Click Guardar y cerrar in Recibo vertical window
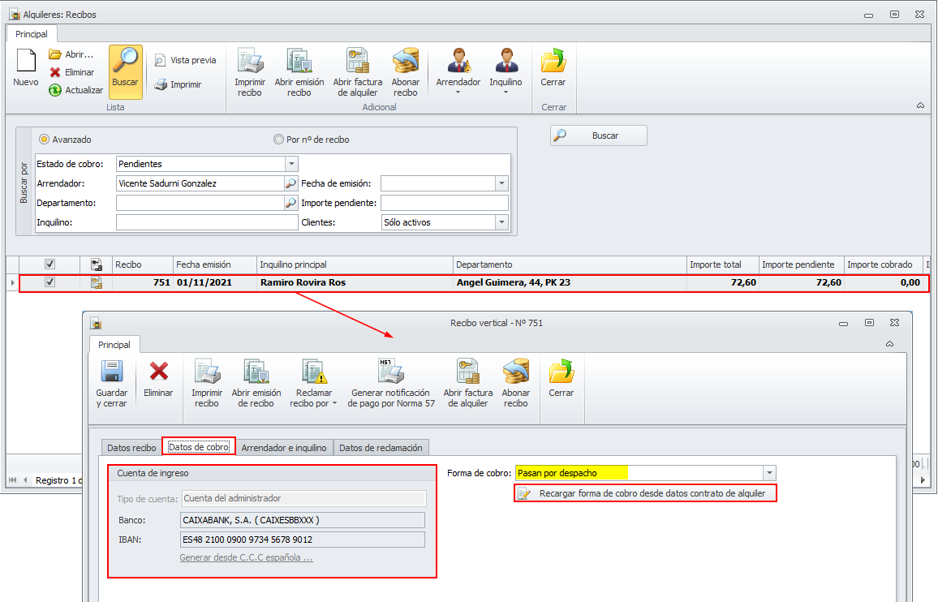938x602 pixels. (x=112, y=383)
